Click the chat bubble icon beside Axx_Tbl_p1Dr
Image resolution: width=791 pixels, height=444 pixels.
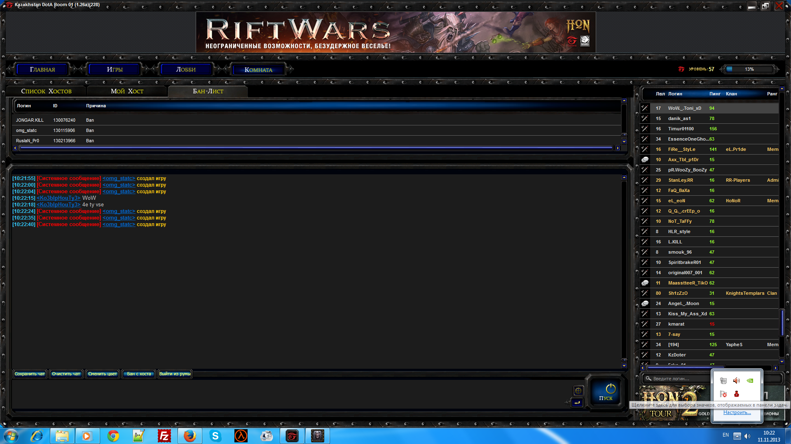645,160
